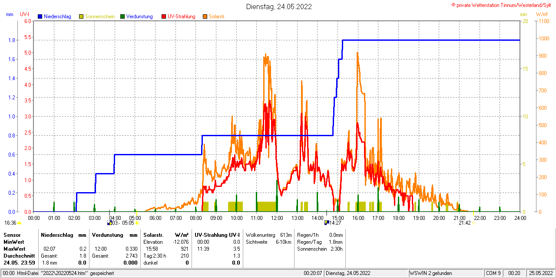Click the sunset marker icon at 21:42
Screen dimensions: 556x278
point(473,223)
